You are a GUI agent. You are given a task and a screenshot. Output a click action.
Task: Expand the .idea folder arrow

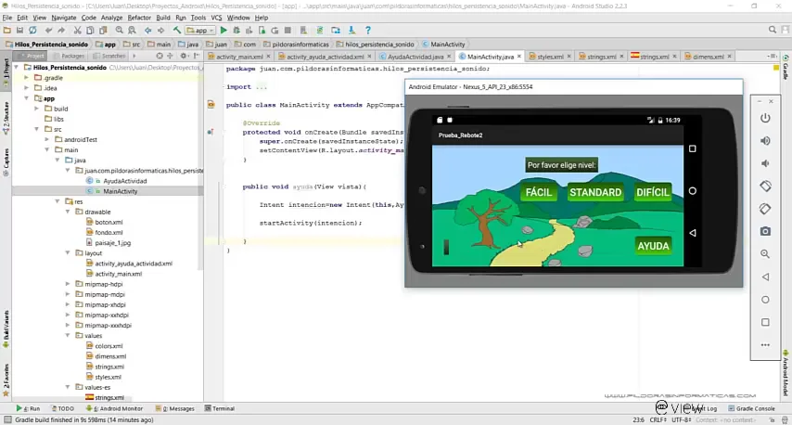pyautogui.click(x=27, y=88)
